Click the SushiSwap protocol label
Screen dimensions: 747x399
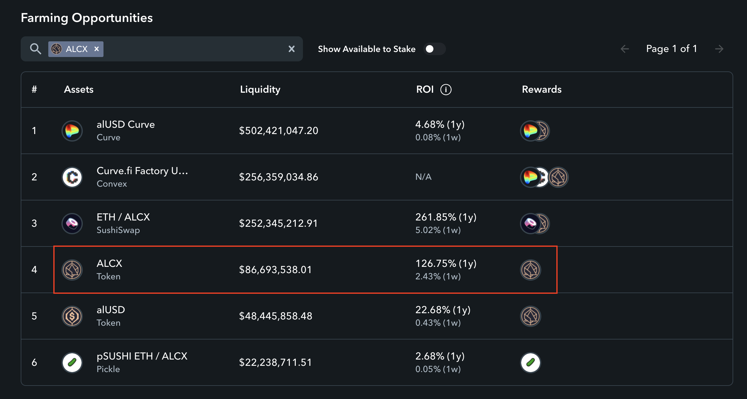point(118,230)
